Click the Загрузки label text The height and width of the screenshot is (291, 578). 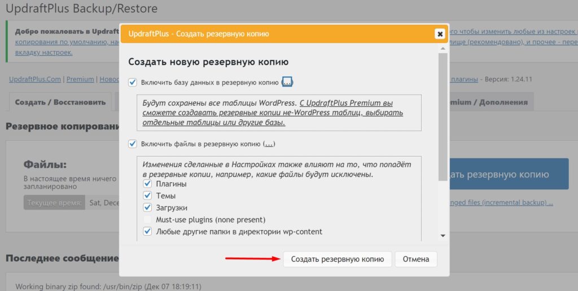coord(172,207)
